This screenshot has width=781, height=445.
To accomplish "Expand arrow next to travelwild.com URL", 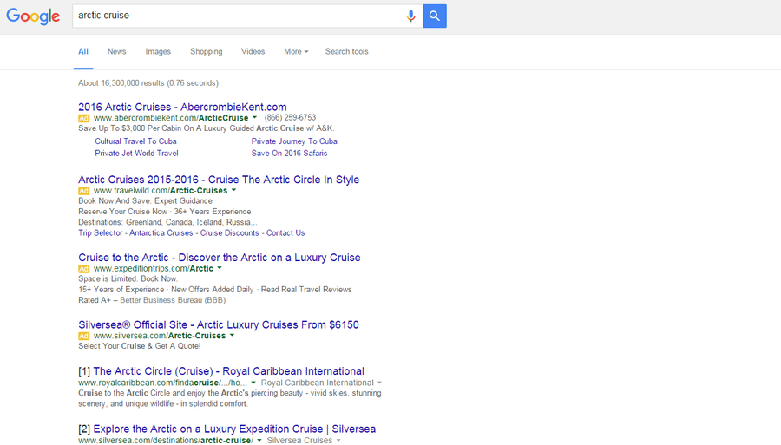I will tap(233, 190).
